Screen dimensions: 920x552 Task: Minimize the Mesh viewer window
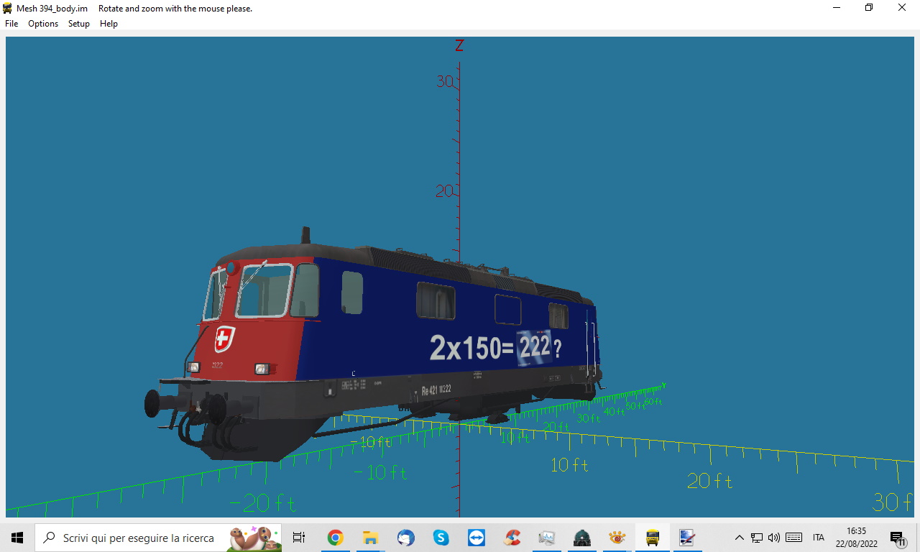tap(837, 8)
